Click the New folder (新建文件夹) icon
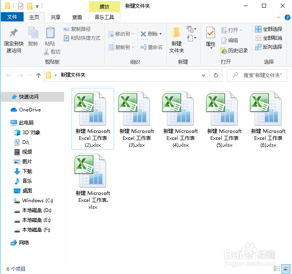The width and height of the screenshot is (292, 274). (176, 33)
